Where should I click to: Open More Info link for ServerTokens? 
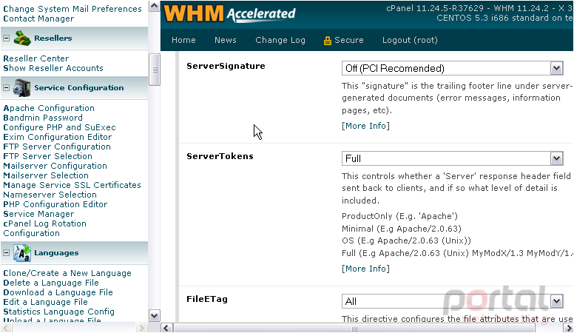tap(365, 269)
